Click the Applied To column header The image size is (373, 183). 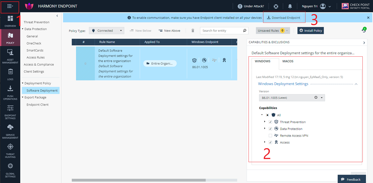[x=152, y=42]
